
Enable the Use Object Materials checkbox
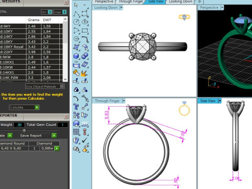(62, 86)
